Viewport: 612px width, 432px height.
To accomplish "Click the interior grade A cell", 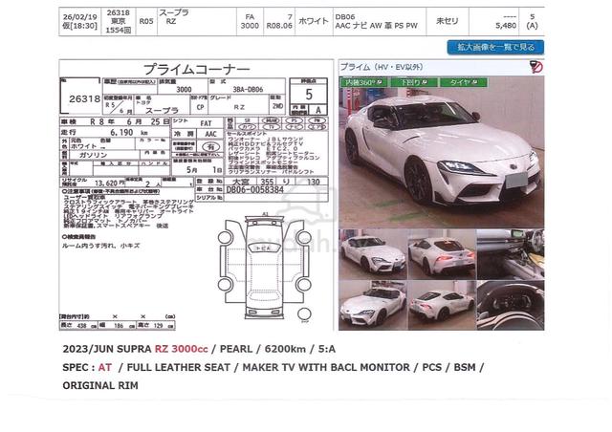I will [318, 110].
